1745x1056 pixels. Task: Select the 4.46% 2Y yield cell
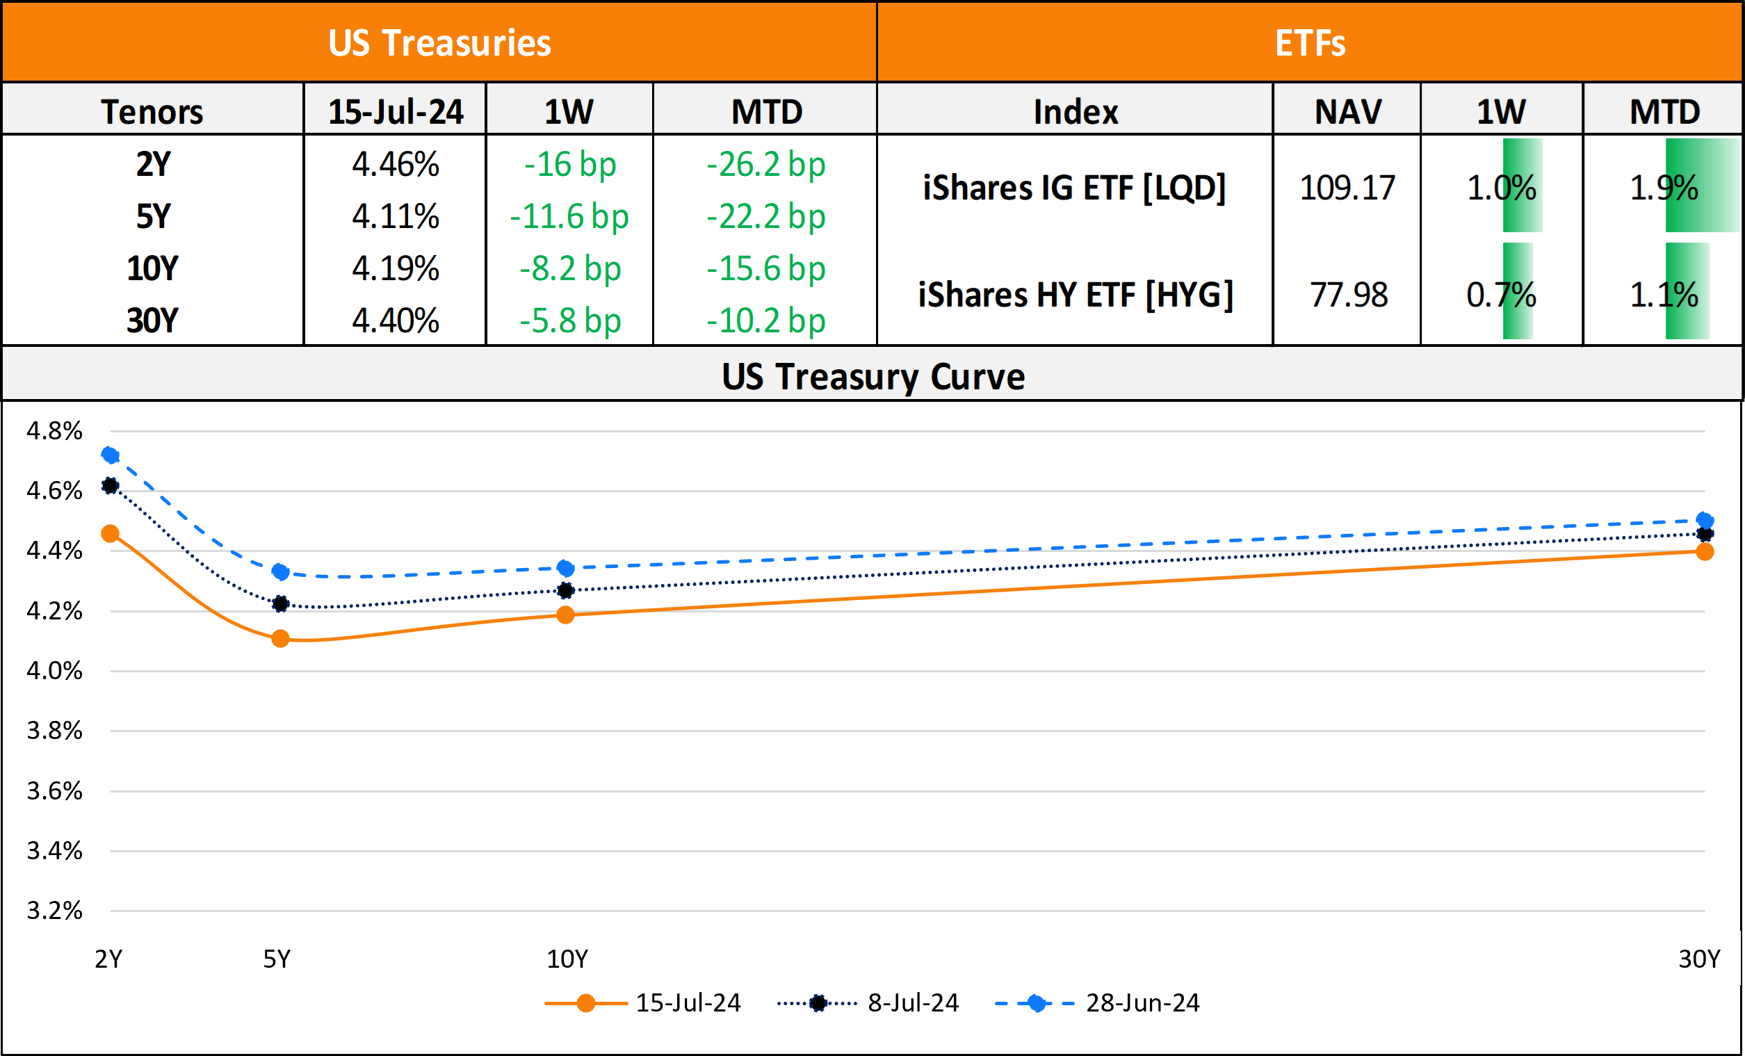[x=395, y=164]
